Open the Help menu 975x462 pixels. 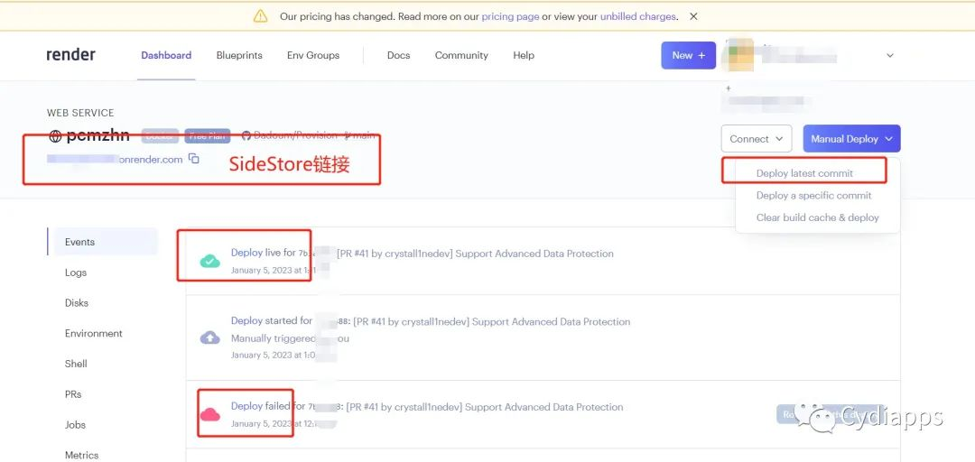coord(524,55)
